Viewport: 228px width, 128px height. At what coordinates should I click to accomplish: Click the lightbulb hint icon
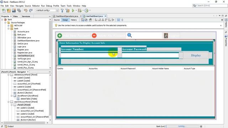pos(56,25)
